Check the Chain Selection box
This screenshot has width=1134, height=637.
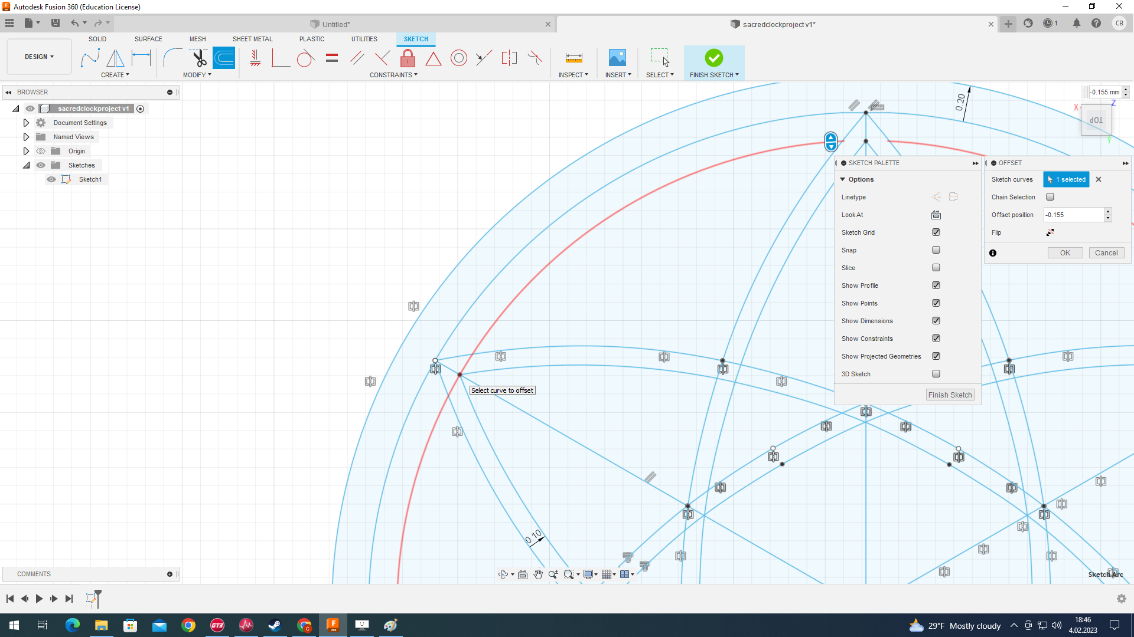click(x=1050, y=197)
